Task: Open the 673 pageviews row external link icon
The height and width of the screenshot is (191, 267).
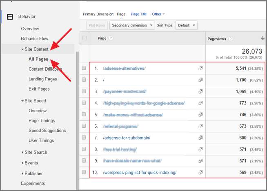Action: (200, 126)
